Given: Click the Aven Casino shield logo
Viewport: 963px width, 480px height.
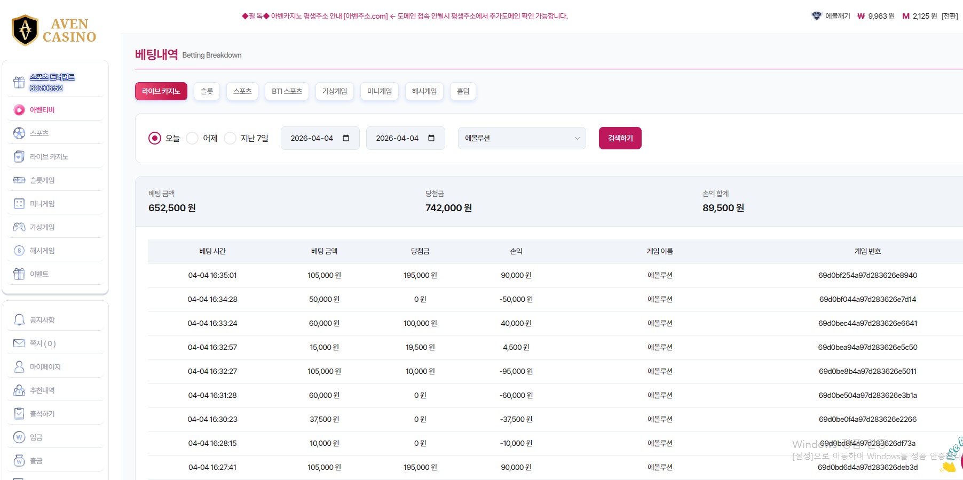Looking at the screenshot, I should 25,30.
